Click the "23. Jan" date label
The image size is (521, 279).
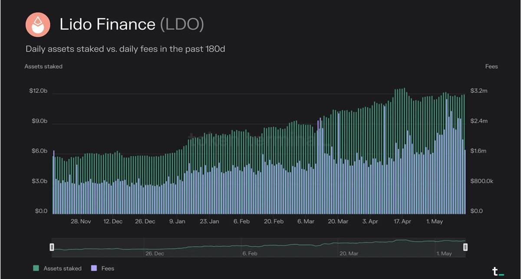coord(209,221)
